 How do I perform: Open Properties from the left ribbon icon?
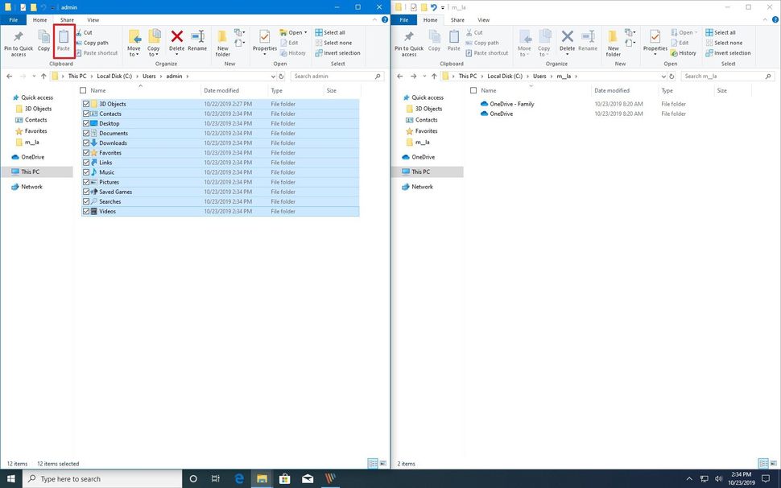click(265, 40)
